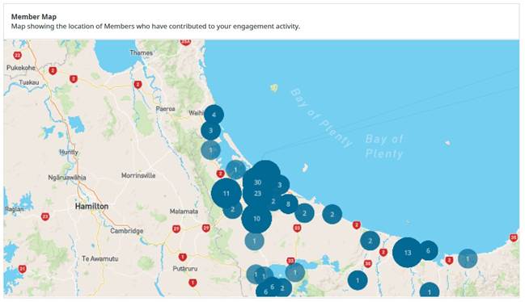Screen dimensions: 525x302
Task: Select the Paeroa label
Action: 165,109
